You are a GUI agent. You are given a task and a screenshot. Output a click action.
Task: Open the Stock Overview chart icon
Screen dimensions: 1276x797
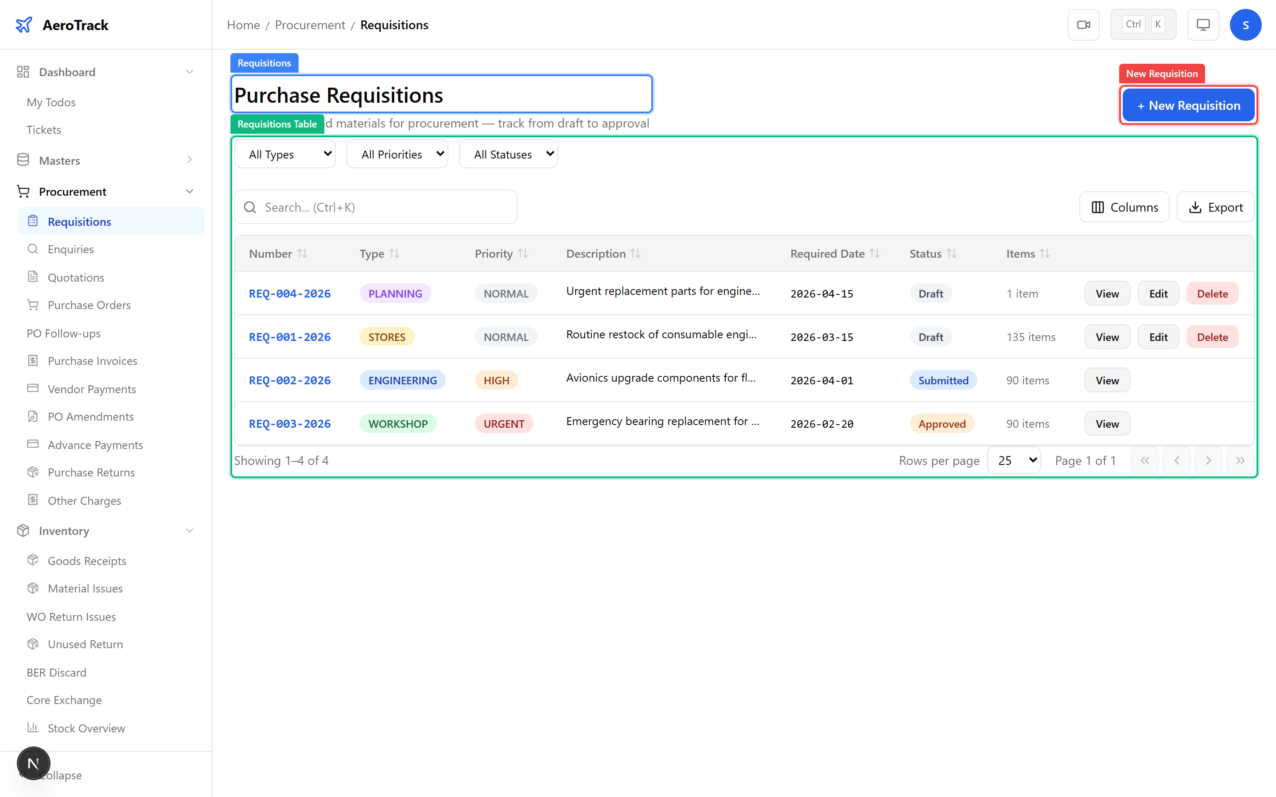[x=33, y=728]
